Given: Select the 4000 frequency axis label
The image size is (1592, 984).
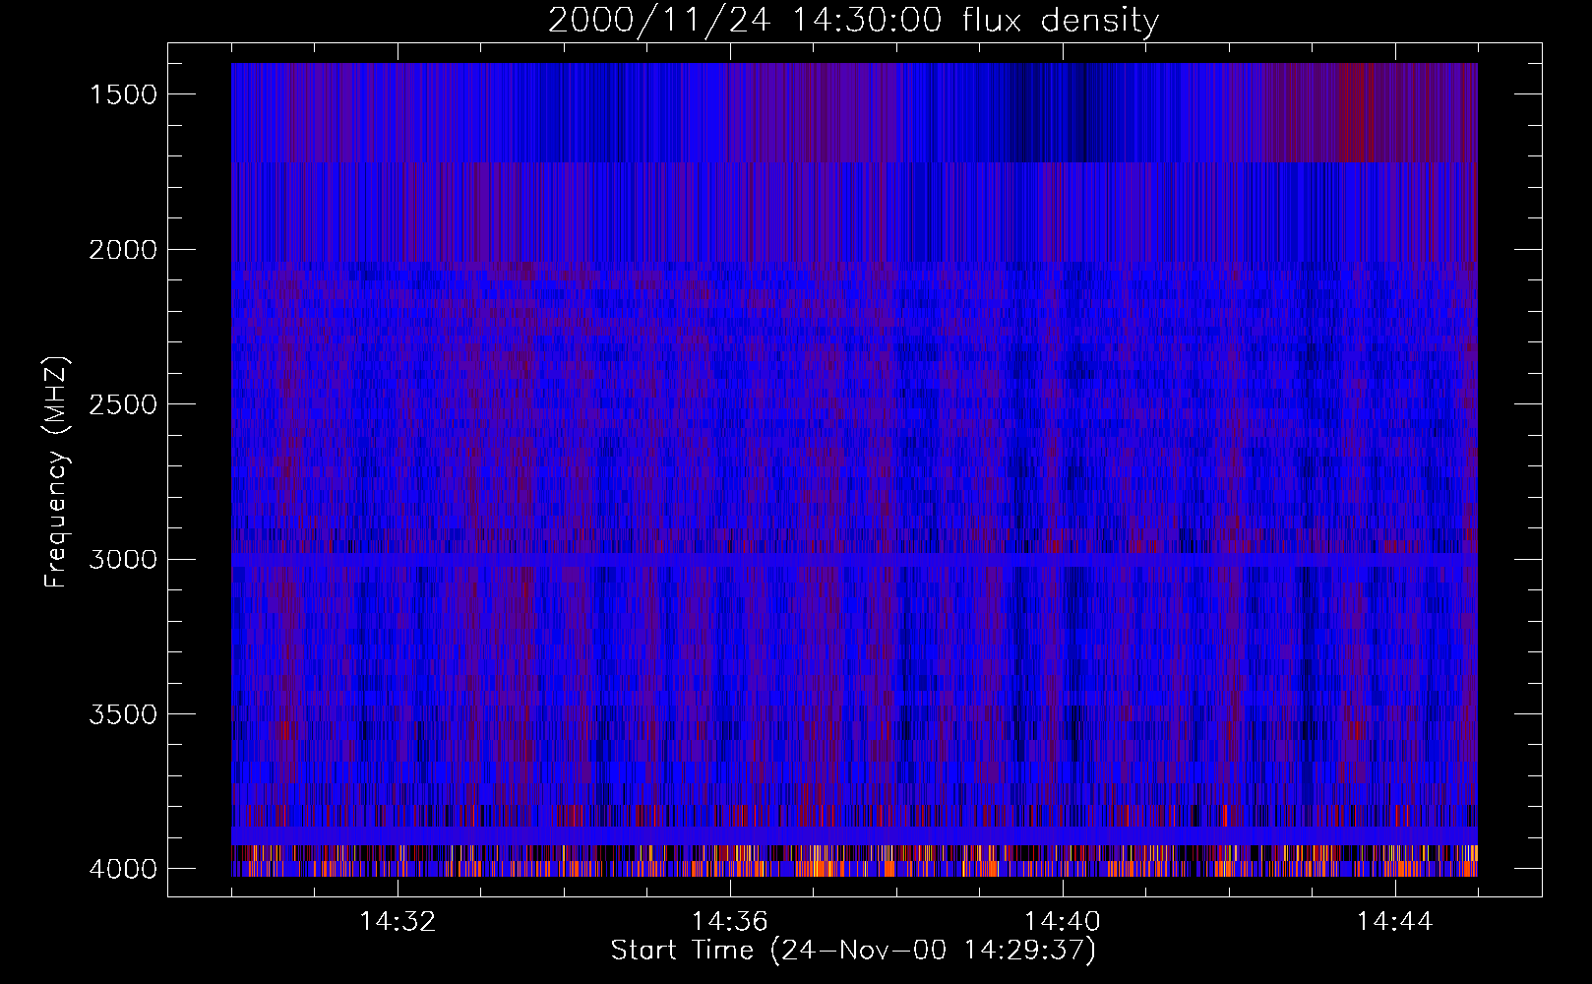Looking at the screenshot, I should (x=123, y=869).
